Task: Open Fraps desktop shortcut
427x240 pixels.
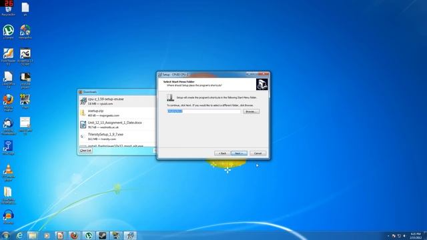Action: pyautogui.click(x=25, y=101)
